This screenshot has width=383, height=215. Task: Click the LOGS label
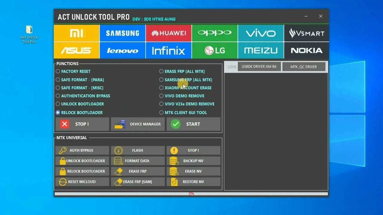232,67
